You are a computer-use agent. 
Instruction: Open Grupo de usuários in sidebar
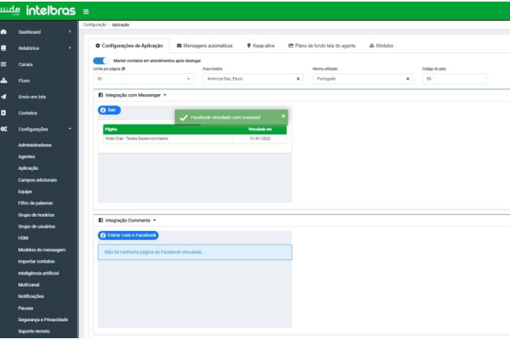(36, 226)
